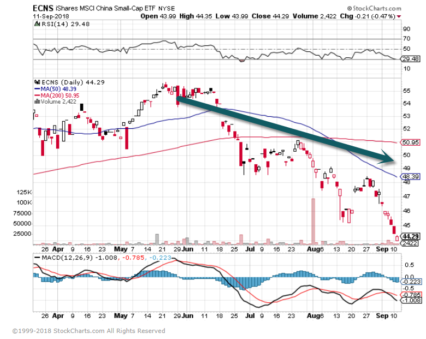Click the Close 44.29 header value
Viewport: 426px width, 339px height.
[270, 16]
